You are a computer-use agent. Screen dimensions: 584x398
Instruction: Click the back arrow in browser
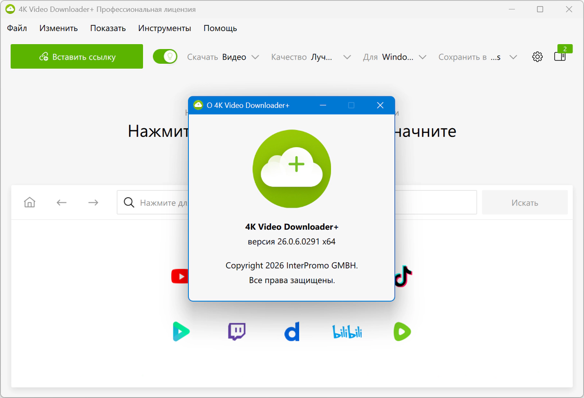click(x=62, y=202)
